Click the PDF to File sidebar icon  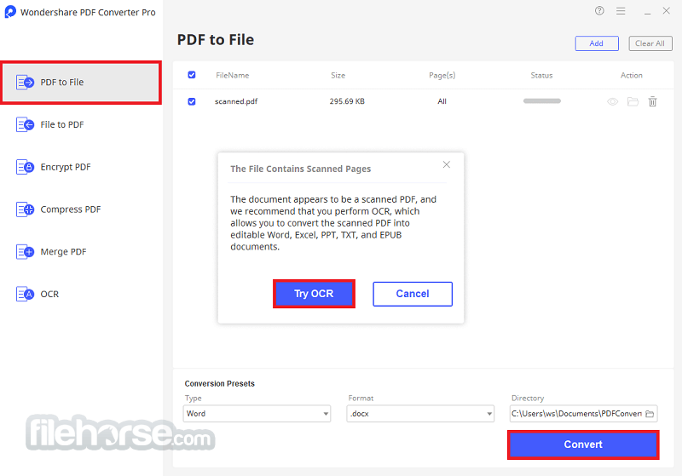tap(25, 82)
